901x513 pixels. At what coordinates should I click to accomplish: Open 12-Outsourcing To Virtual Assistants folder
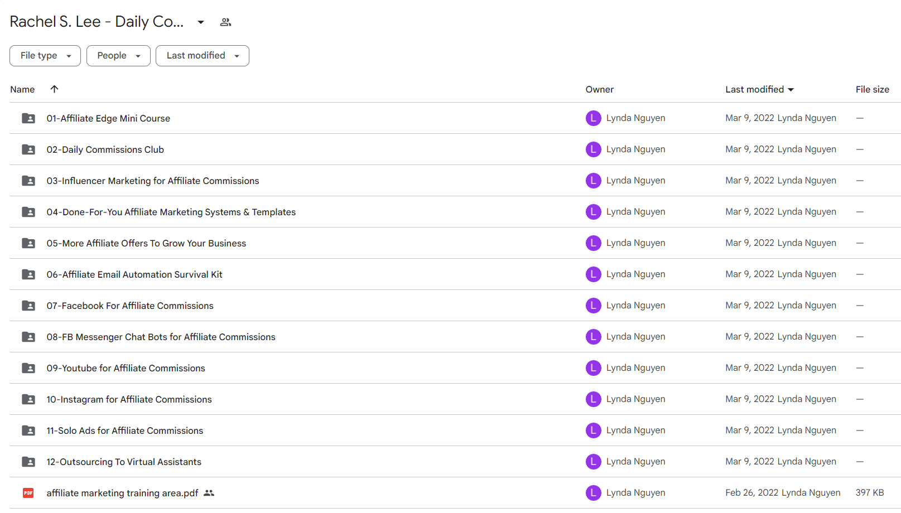[x=124, y=462]
